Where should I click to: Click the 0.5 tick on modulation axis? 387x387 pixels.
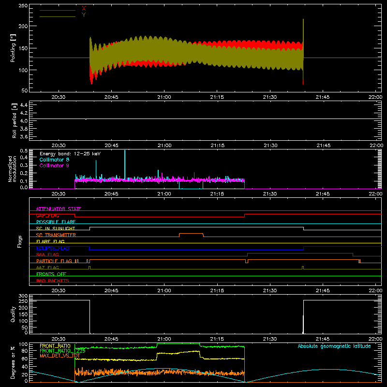click(x=24, y=151)
